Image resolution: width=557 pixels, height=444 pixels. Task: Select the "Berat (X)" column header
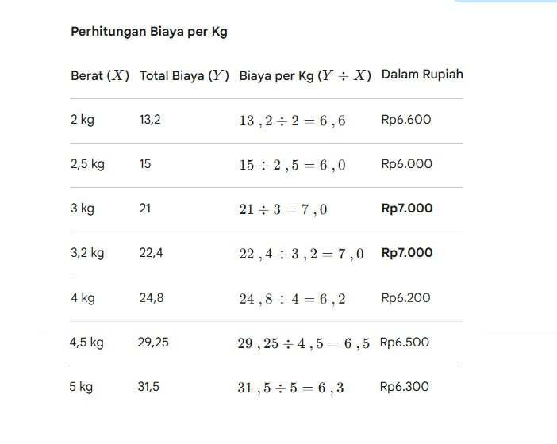tap(100, 76)
